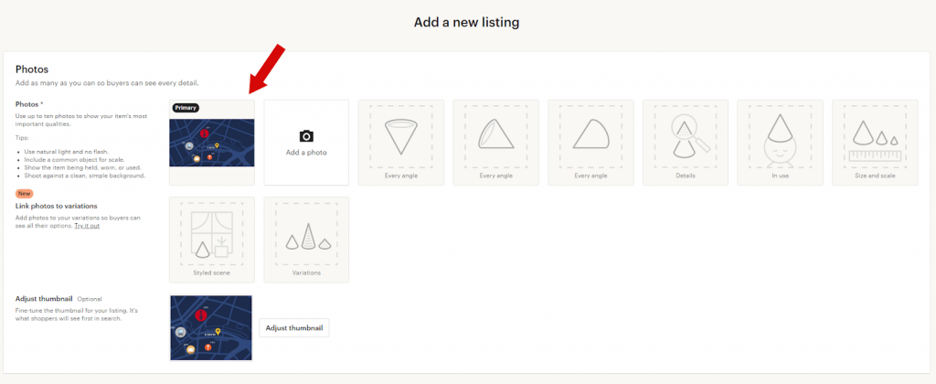This screenshot has height=384, width=936.
Task: Click the Styled scene window illustration
Action: coord(211,232)
